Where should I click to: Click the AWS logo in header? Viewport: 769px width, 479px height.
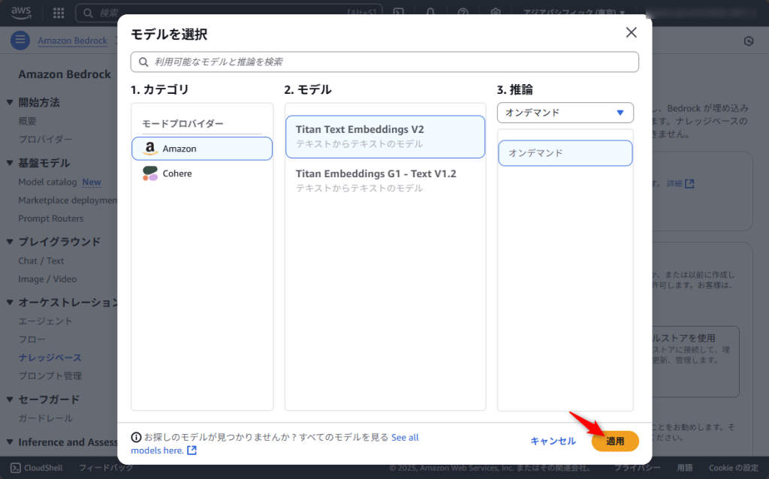21,14
